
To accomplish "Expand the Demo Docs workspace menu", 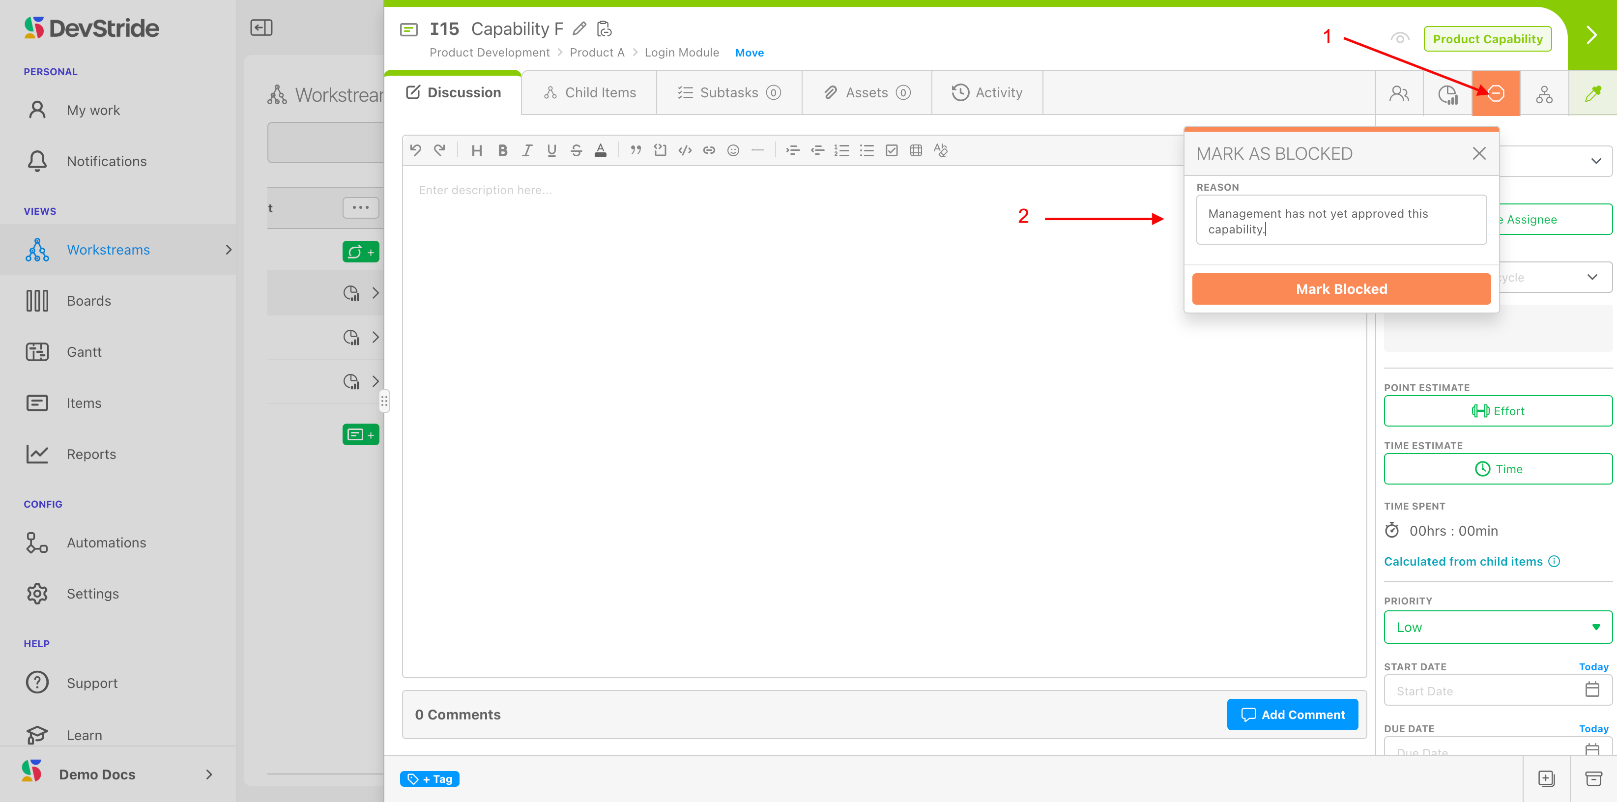I will [x=209, y=774].
